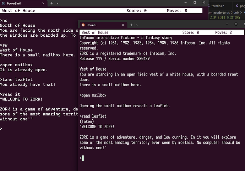Click '"WELCOME TO ZORK!' in Ubuntu window
Viewport: 245px width, 171px height.
(97, 126)
